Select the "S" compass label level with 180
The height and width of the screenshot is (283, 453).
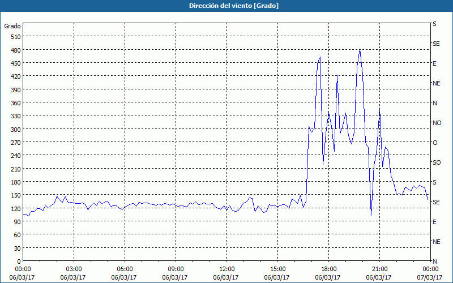434,182
